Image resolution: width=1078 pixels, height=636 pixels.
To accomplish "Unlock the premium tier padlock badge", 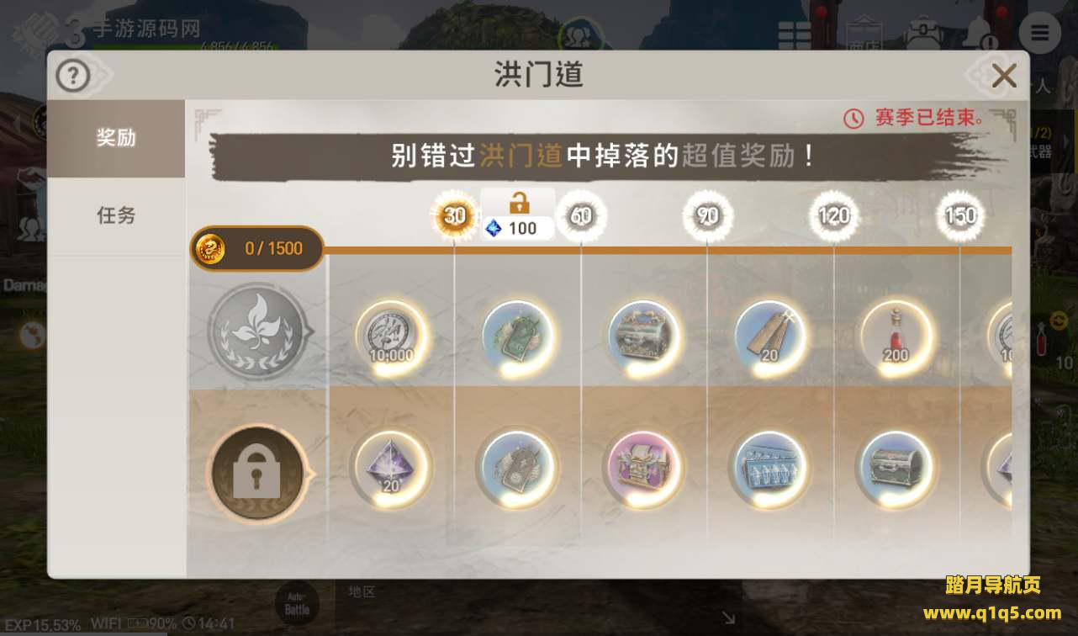I will click(x=257, y=475).
